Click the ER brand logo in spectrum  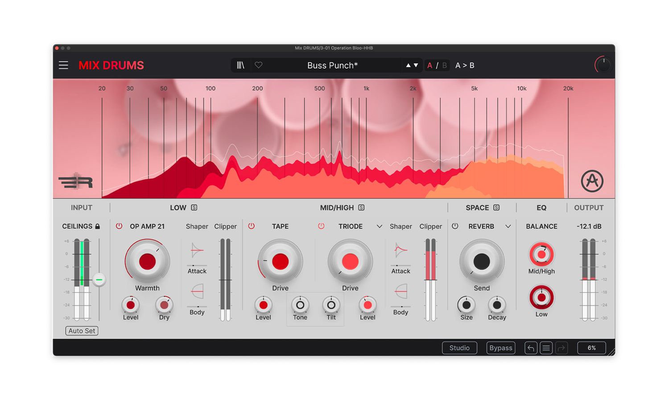pos(76,181)
